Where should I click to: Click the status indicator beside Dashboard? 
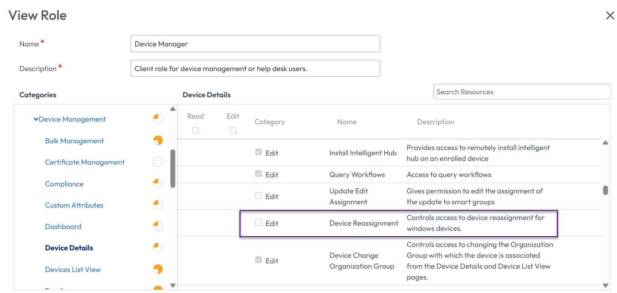tap(158, 226)
